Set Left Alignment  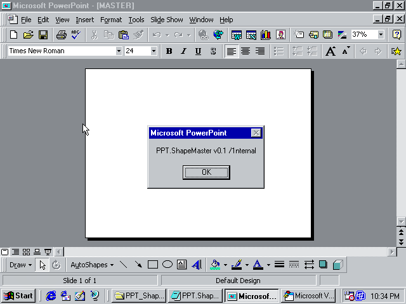pos(231,51)
